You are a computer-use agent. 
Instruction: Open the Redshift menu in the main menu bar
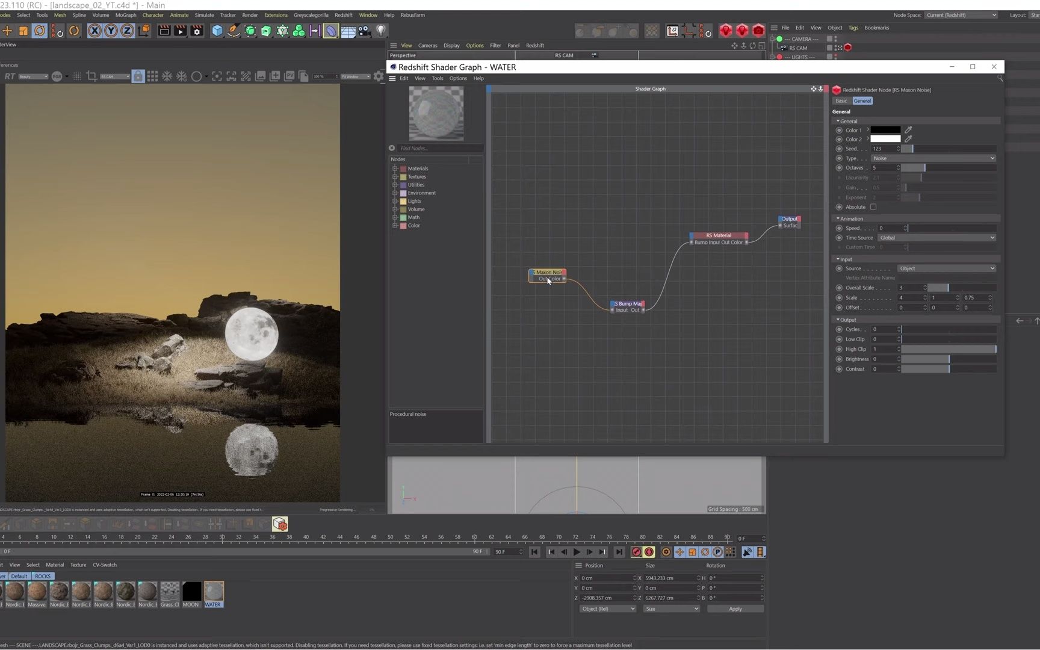[344, 15]
